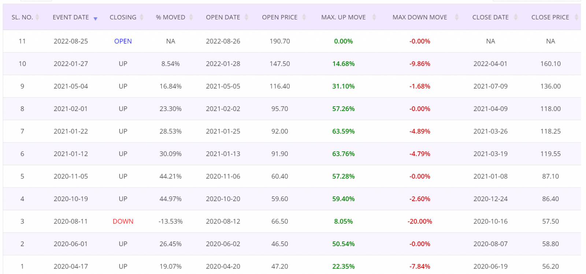Select the -7.84% max down move
The height and width of the screenshot is (274, 586).
pyautogui.click(x=420, y=266)
